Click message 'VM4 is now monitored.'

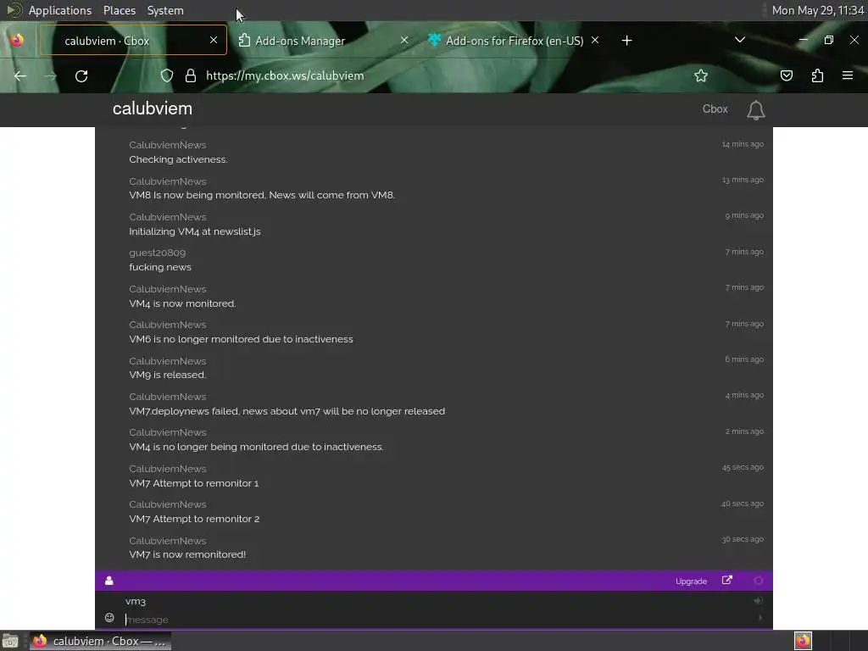click(182, 303)
